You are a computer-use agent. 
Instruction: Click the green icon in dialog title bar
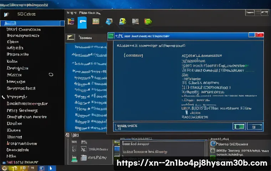[x=111, y=36]
